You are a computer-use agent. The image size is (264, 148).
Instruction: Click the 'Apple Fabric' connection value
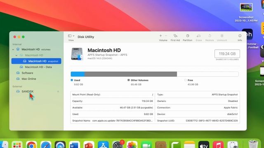[x=231, y=108]
